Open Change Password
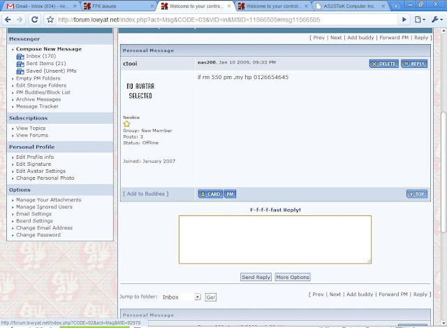Viewport: 447px width, 328px height. click(x=38, y=235)
